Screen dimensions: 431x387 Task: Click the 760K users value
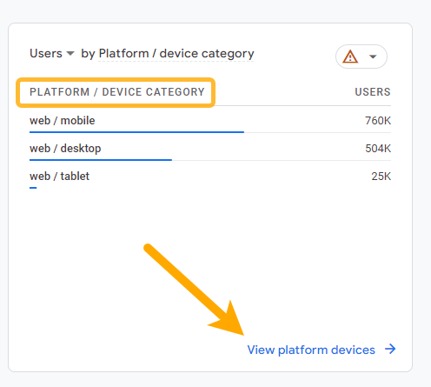click(x=378, y=121)
